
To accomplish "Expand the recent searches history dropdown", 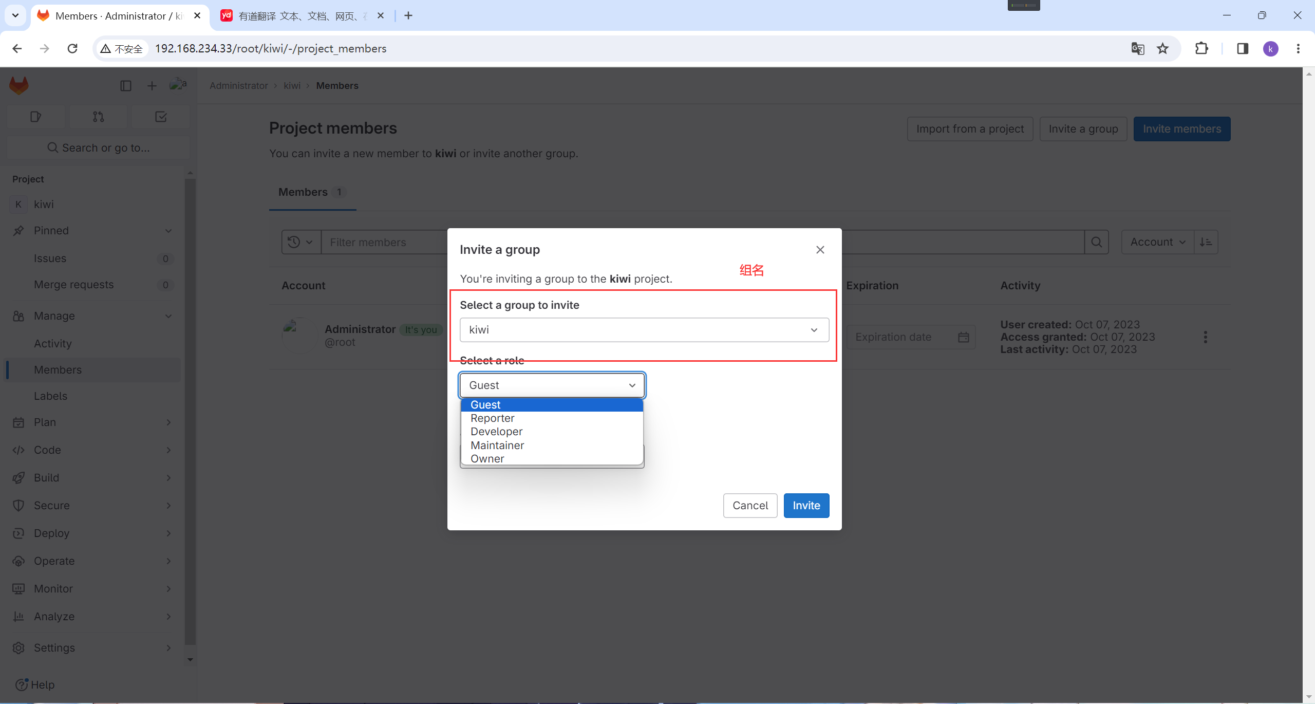I will click(x=300, y=242).
